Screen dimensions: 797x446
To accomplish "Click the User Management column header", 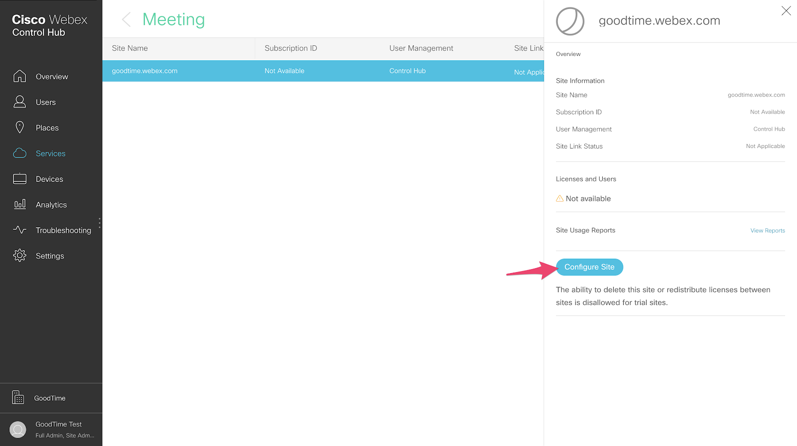I will (421, 48).
